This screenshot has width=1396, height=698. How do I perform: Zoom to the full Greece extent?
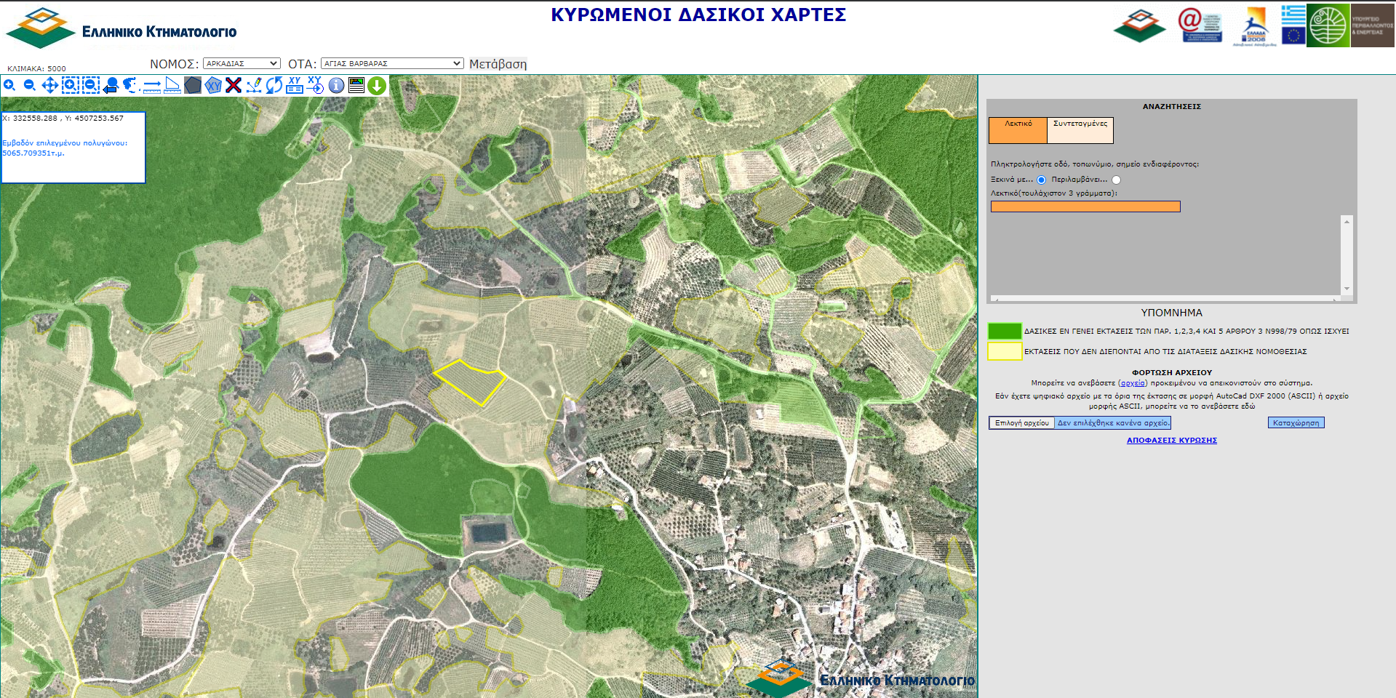(x=130, y=86)
